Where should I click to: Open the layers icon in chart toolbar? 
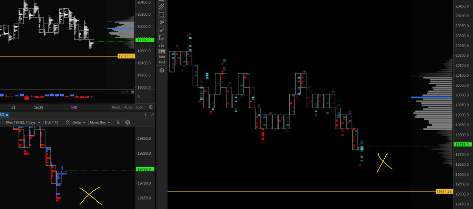[128, 122]
